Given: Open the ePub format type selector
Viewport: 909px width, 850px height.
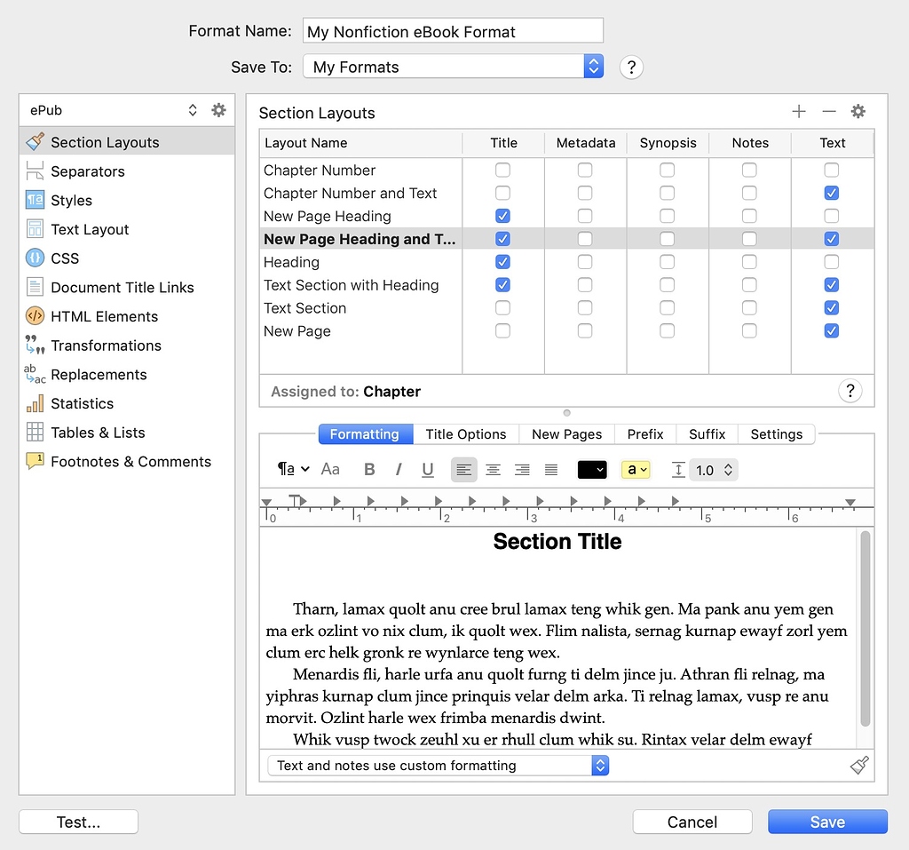Looking at the screenshot, I should click(192, 109).
